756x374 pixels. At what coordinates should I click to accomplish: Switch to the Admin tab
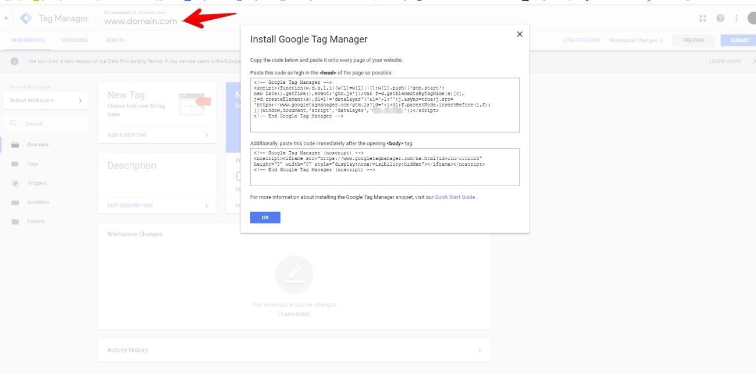point(115,40)
